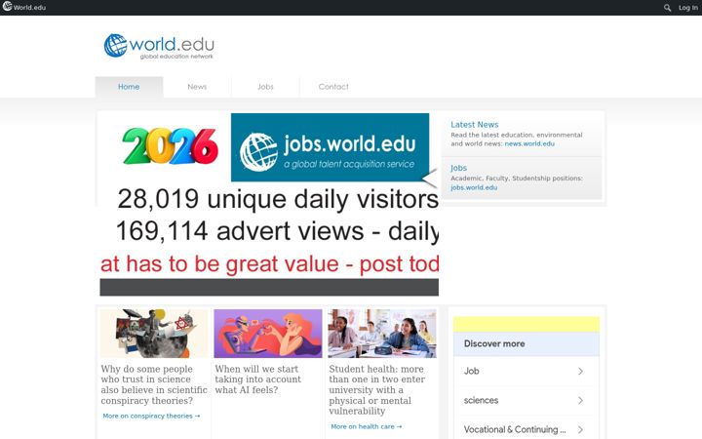This screenshot has width=702, height=439.
Task: Click the '169,114 advert views - daily' text
Action: (x=277, y=231)
